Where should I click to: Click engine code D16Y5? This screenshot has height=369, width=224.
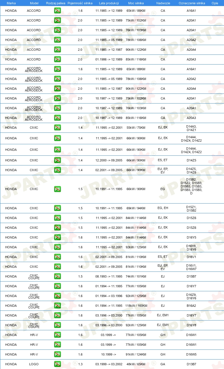coord(191,237)
